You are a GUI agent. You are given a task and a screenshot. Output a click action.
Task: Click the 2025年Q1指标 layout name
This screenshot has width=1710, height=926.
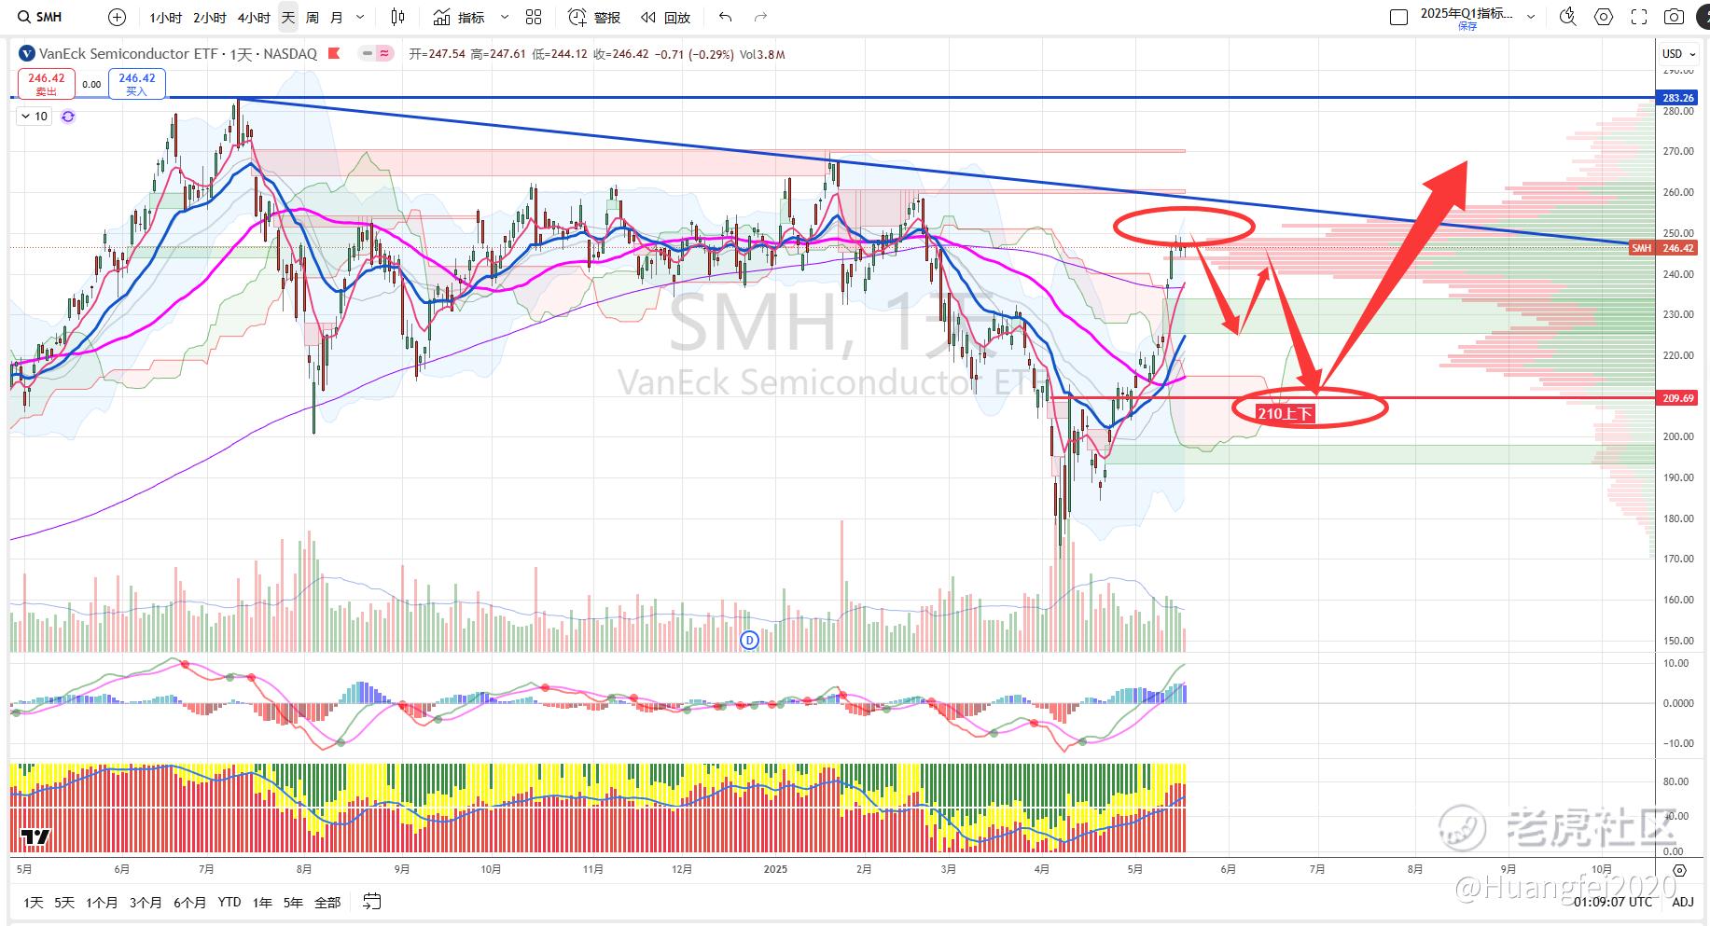coord(1467,13)
